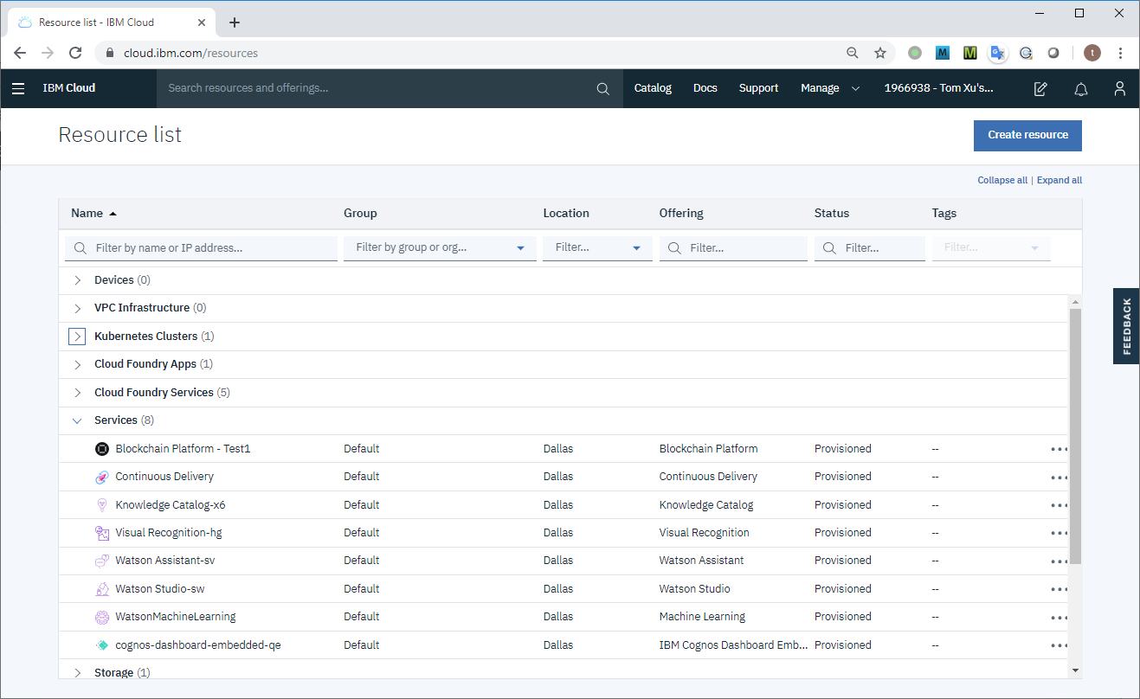Open the IBM Cloud hamburger navigation menu
Screen dimensions: 1140x699
pyautogui.click(x=18, y=88)
